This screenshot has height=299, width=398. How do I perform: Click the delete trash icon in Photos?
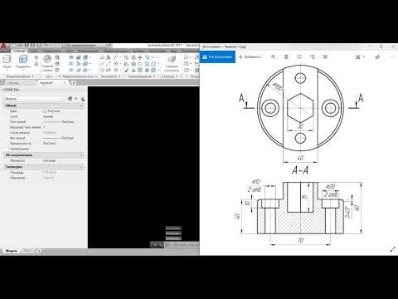286,56
